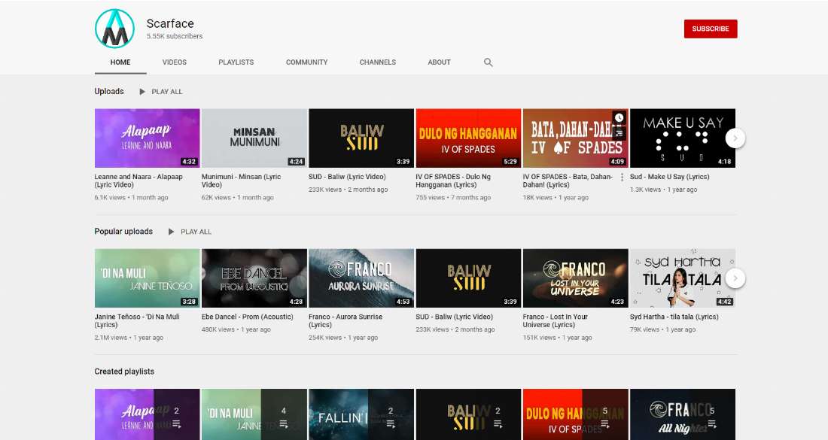Click Watch Later clock on Bata, Dahan-Dahan thumbnail
This screenshot has height=440, width=828.
(x=619, y=117)
